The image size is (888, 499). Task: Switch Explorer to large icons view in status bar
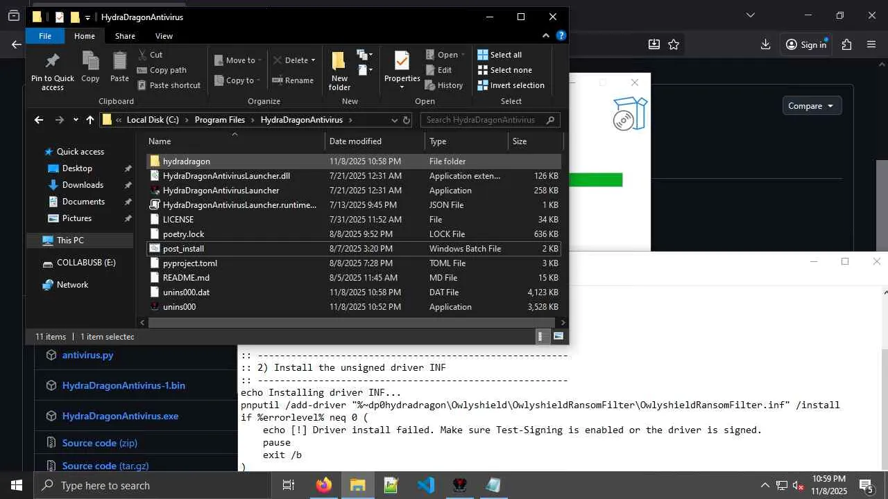558,336
